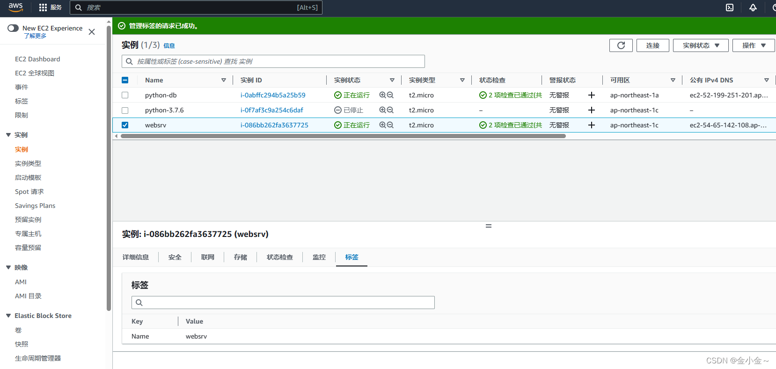Focus the top AWS search field
Screen dimensions: 776x369
[196, 7]
